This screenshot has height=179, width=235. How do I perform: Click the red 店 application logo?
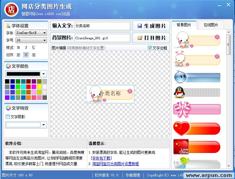point(11,10)
